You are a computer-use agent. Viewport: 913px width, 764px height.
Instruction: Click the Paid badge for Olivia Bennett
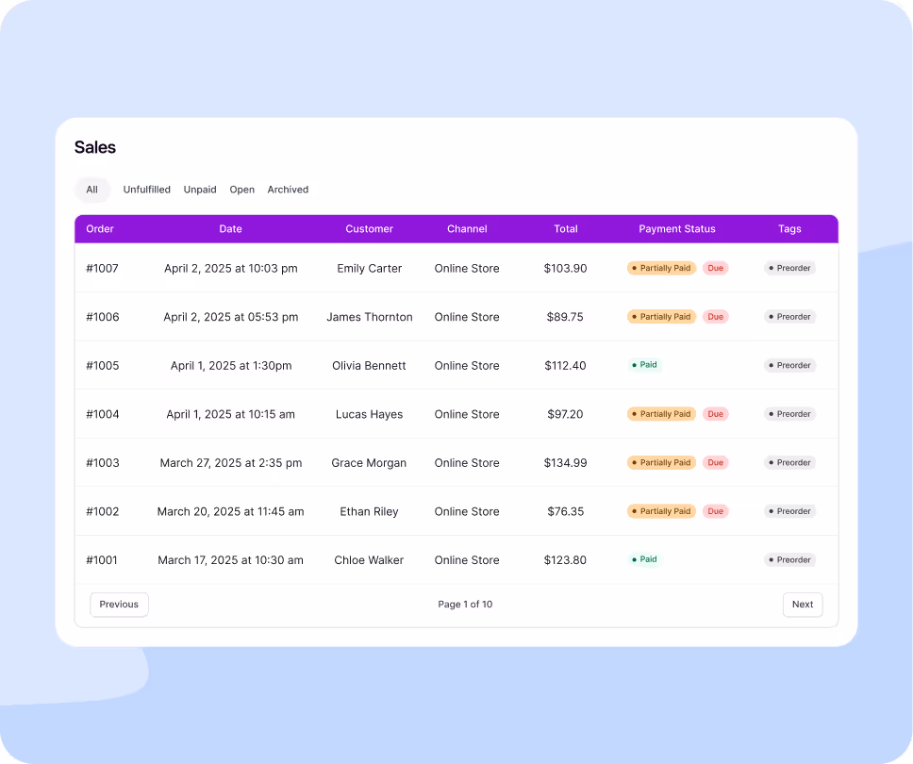[644, 365]
